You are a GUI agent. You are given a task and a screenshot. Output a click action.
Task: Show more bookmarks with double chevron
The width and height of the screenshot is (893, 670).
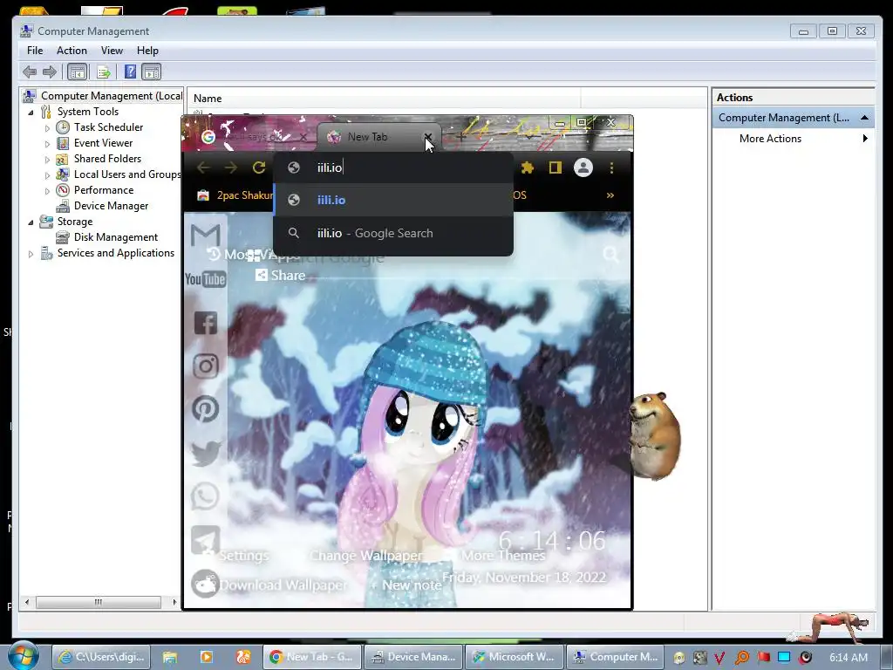[x=610, y=195]
